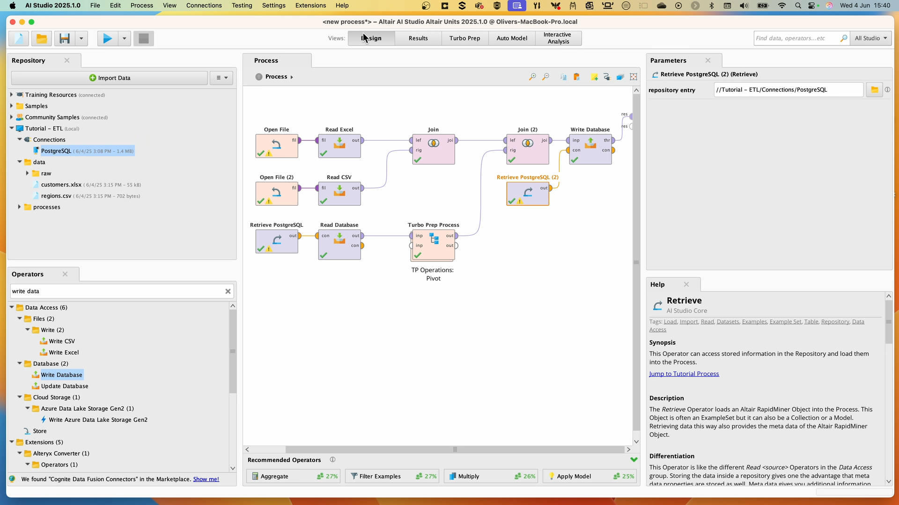The height and width of the screenshot is (505, 899).
Task: Add a note to the process
Action: coord(595,77)
